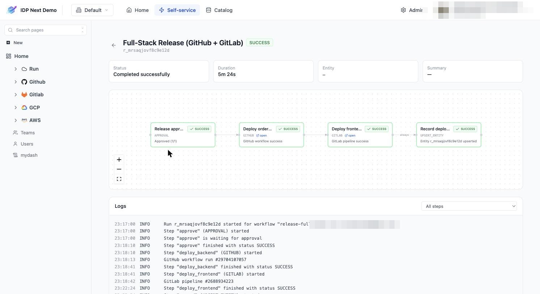
Task: Click the Run cloud icon
Action: [x=24, y=69]
